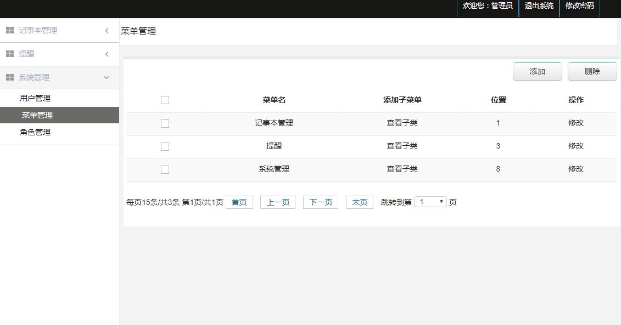Viewport: 621px width, 325px height.
Task: Open 用户管理 in the sidebar
Action: pos(35,99)
